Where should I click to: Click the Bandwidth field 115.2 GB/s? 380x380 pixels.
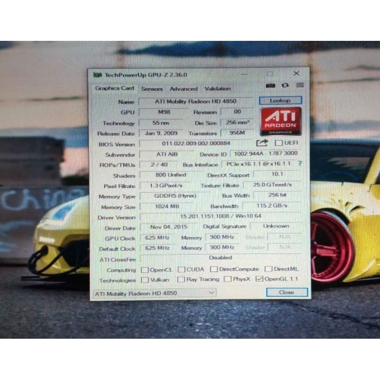pyautogui.click(x=272, y=206)
